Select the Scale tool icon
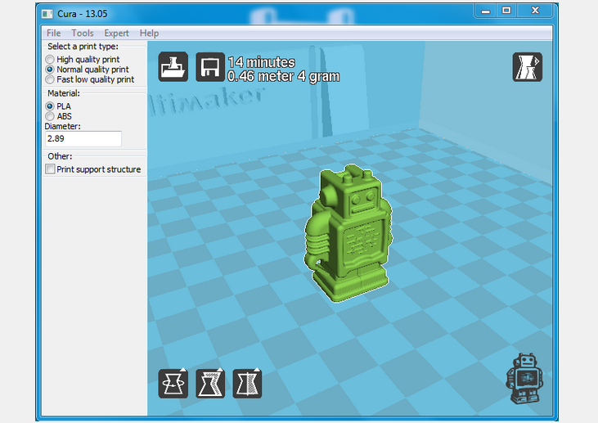The height and width of the screenshot is (423, 598). click(210, 383)
